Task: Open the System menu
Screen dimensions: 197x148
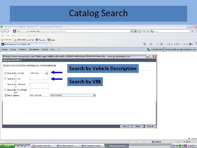Action: pos(5,50)
